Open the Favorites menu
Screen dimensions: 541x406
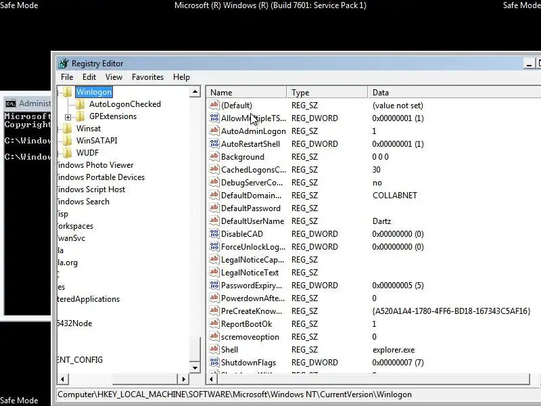point(147,77)
